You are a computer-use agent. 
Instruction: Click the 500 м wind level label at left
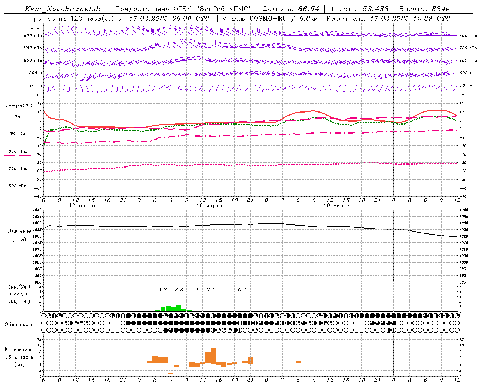(x=36, y=73)
